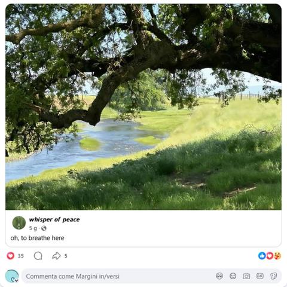Click the love heart reaction badge
Screen dimensions: 287x287
pos(270,256)
